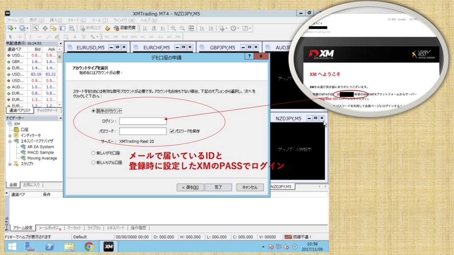
Task: Open the File menu
Action: (15, 20)
